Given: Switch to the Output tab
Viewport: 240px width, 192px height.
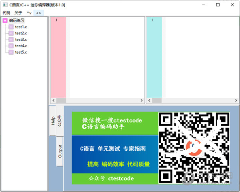Looking at the screenshot, I should 60,151.
